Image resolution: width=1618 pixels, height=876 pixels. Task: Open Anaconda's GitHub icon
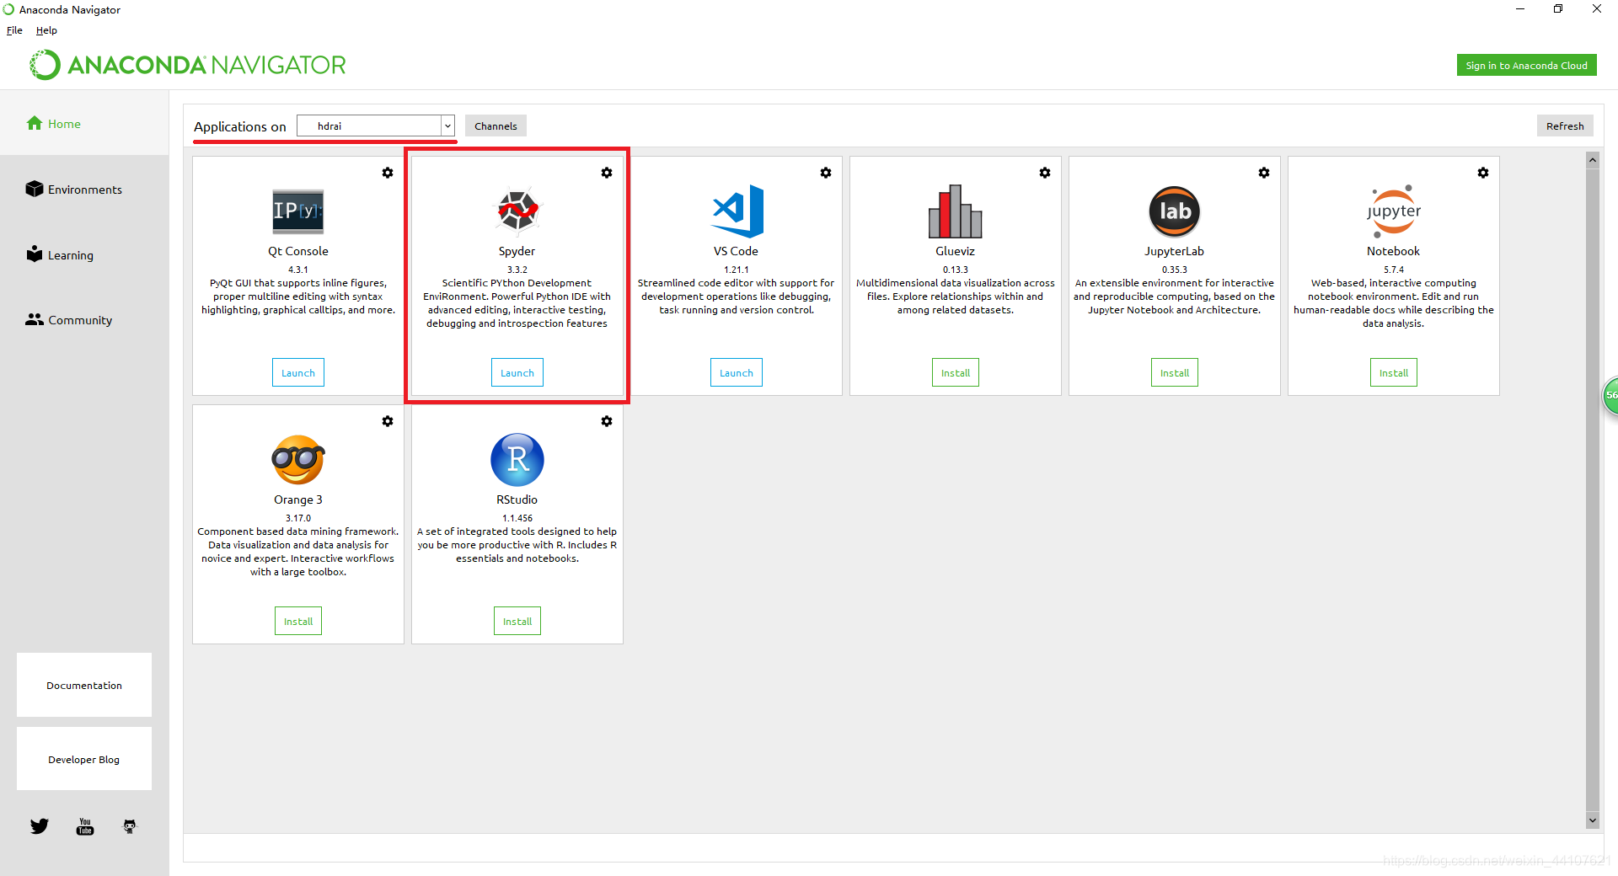coord(130,826)
